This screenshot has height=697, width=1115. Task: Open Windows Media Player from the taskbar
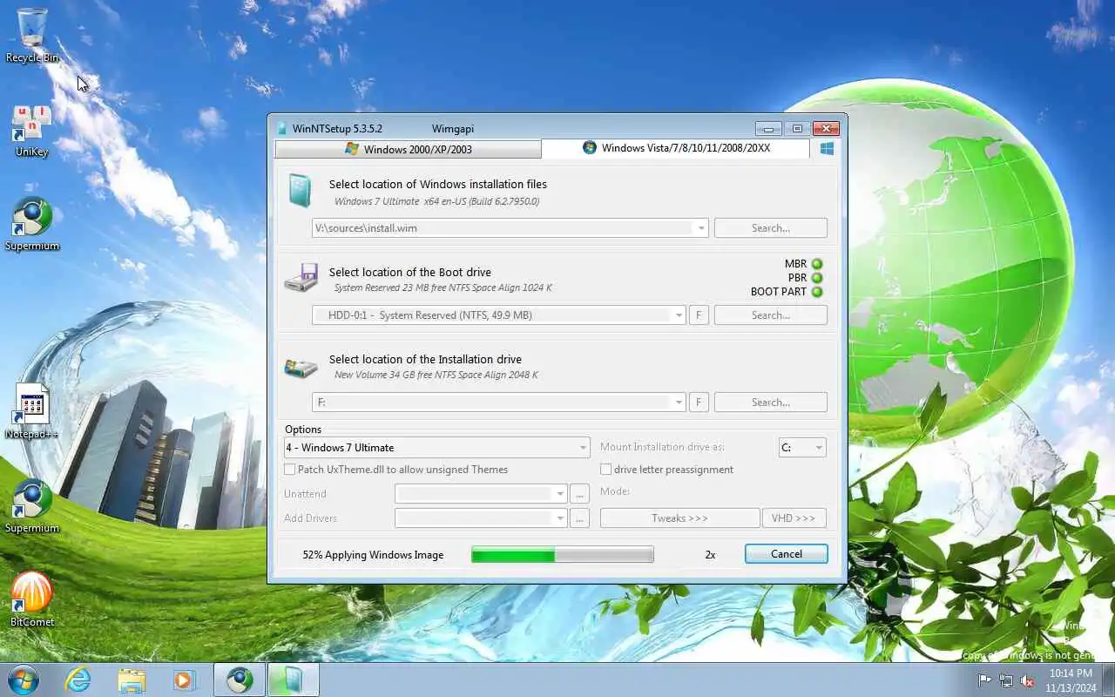[x=184, y=680]
